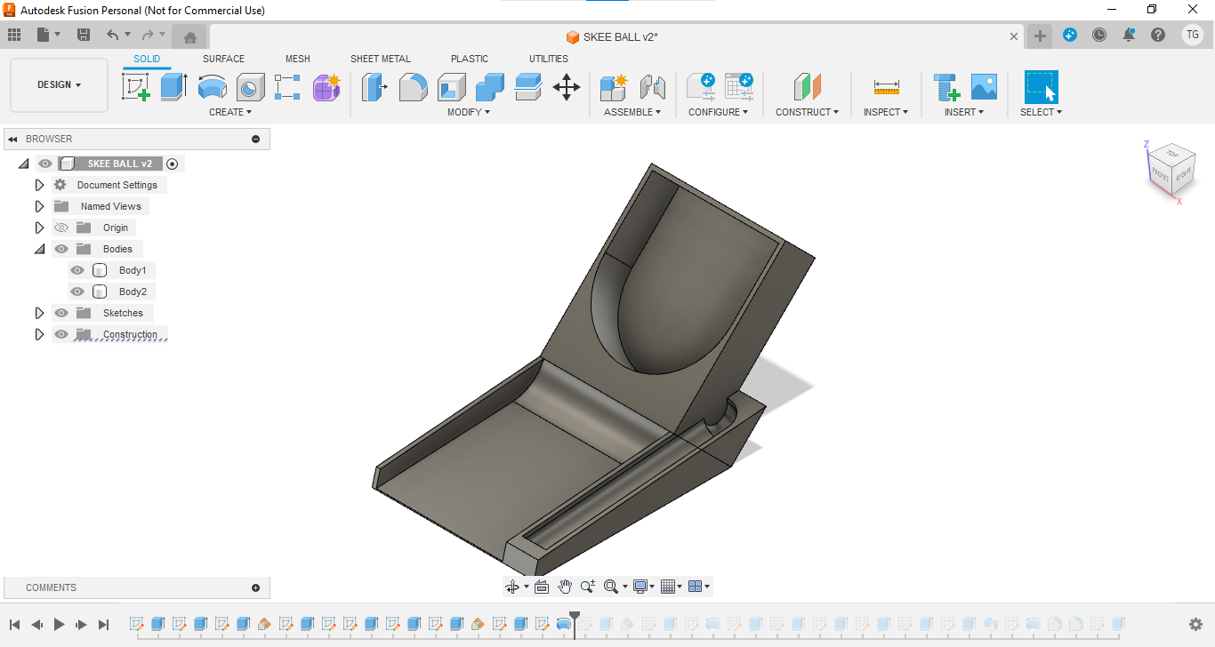1215x647 pixels.
Task: Collapse the Bodies folder
Action: coord(39,249)
